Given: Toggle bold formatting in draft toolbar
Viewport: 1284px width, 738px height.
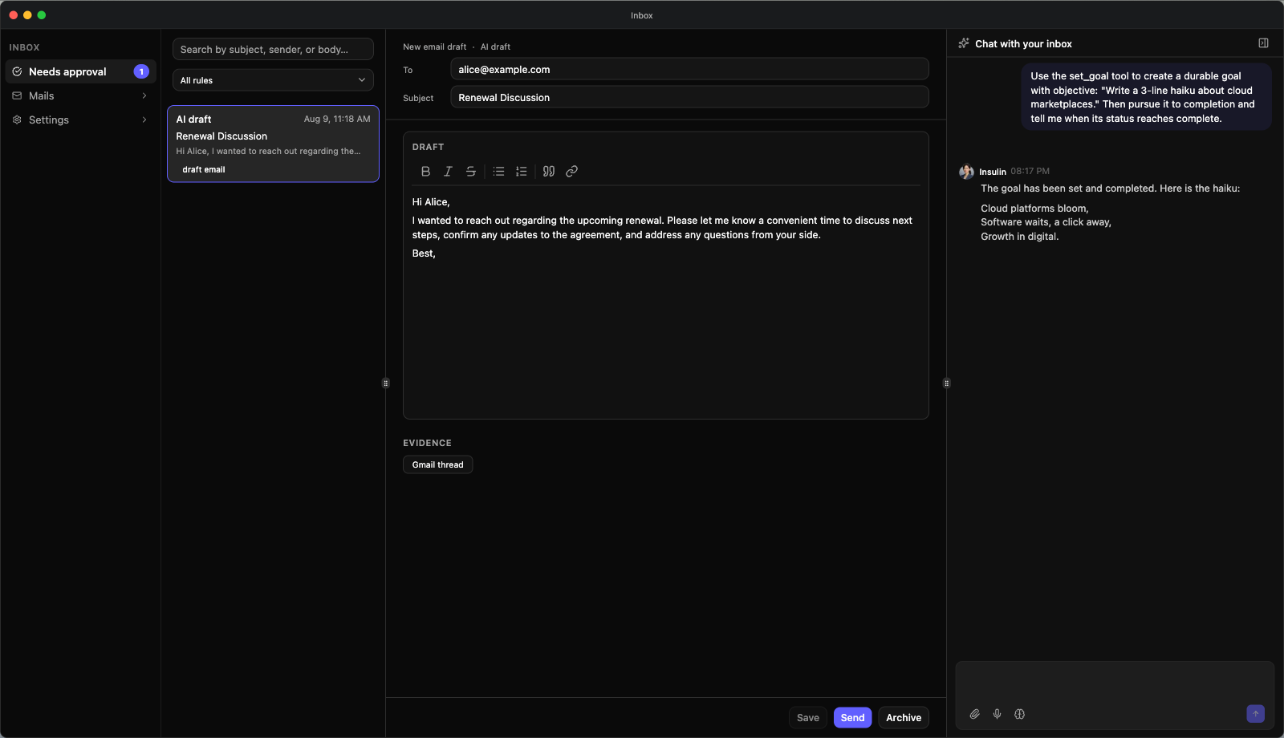Looking at the screenshot, I should (425, 171).
